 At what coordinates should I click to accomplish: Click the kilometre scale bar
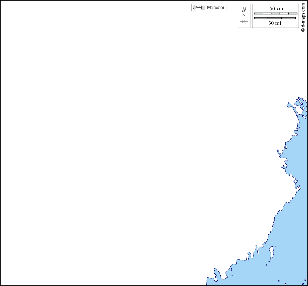click(275, 13)
